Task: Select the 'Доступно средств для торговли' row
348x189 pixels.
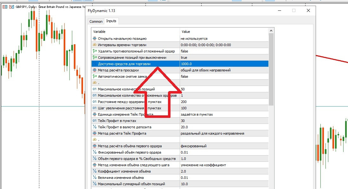Action: click(180, 64)
